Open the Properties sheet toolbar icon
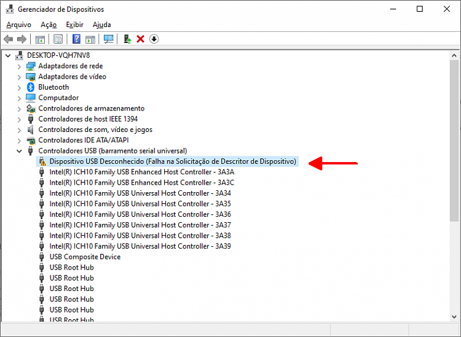This screenshot has width=461, height=337. (58, 39)
